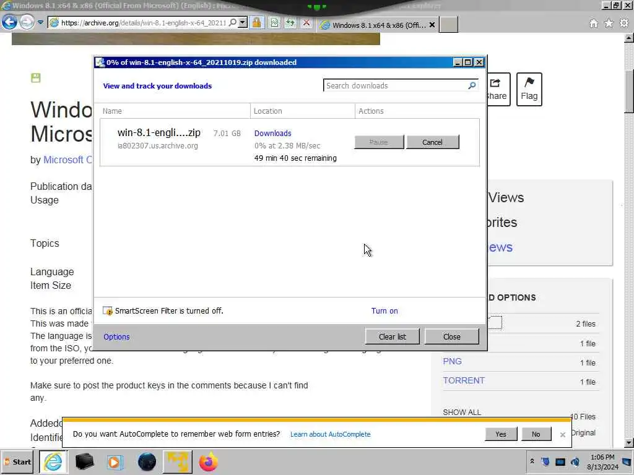The width and height of the screenshot is (634, 475).
Task: Show hidden tray icons arrow
Action: tap(532, 461)
